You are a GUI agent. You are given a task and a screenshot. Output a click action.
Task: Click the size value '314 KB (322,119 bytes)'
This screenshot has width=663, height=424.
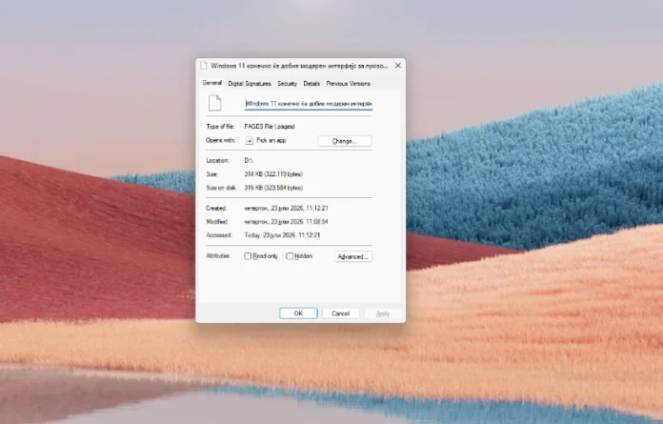(273, 174)
